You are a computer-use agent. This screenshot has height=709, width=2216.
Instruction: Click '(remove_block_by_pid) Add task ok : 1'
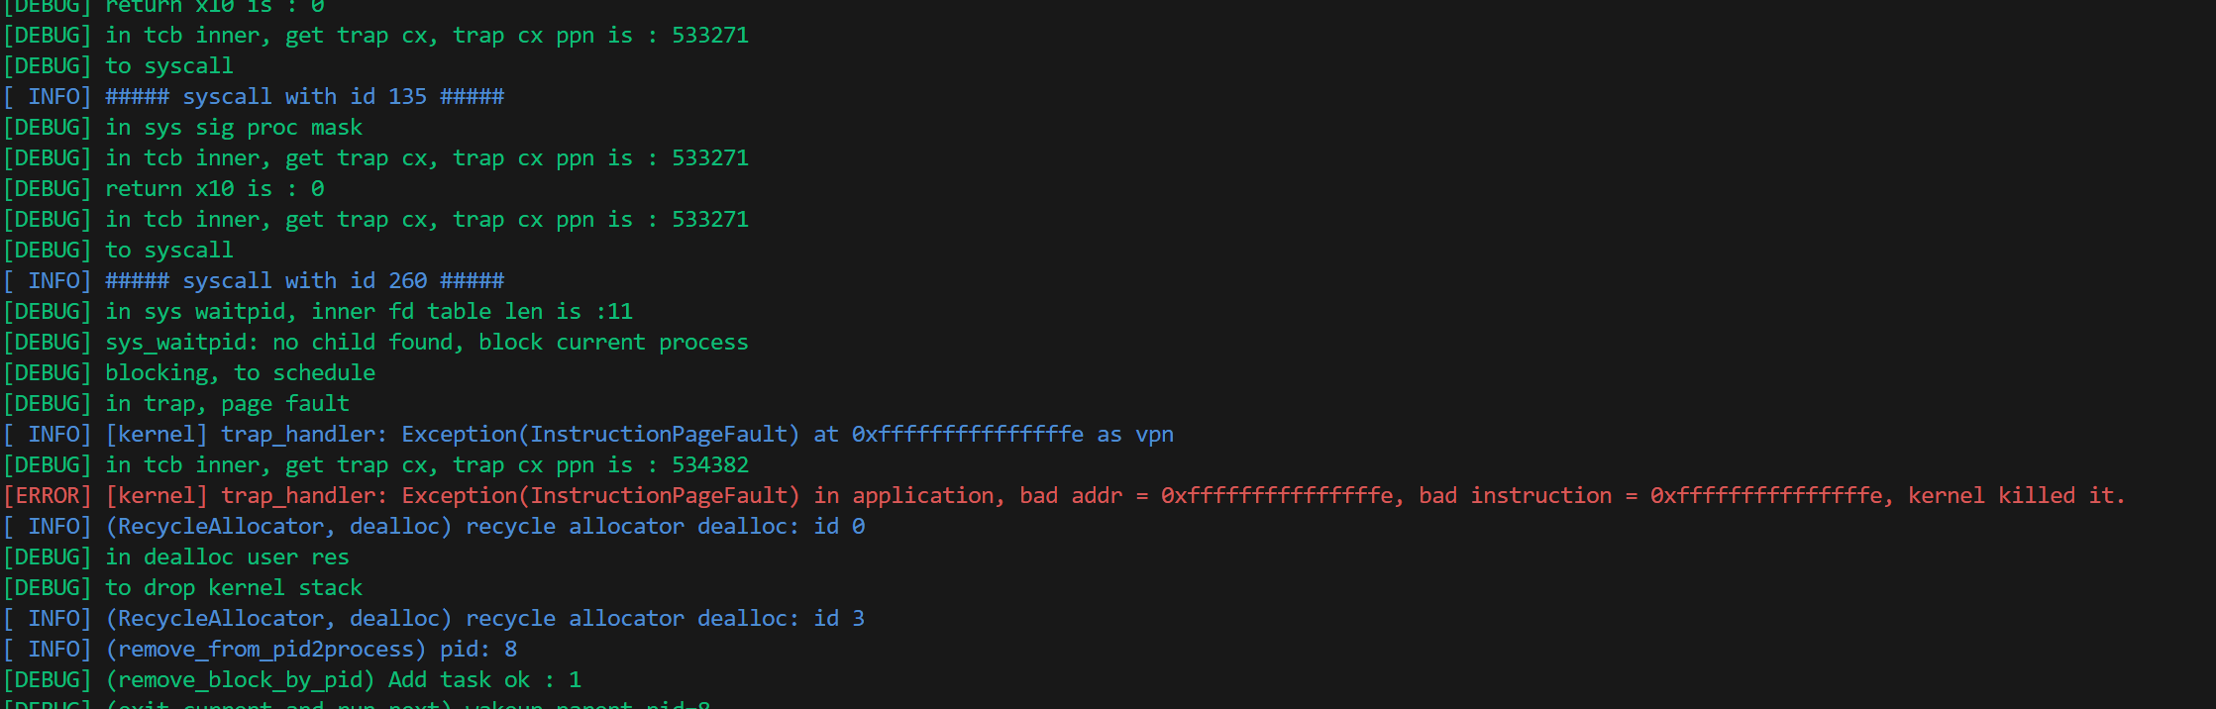[x=344, y=680]
